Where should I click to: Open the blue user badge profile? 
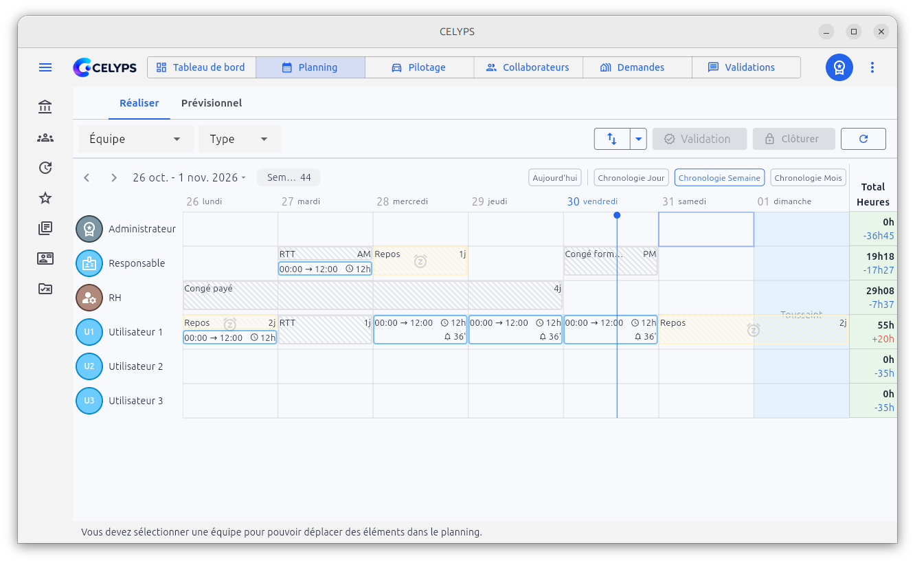pos(839,67)
